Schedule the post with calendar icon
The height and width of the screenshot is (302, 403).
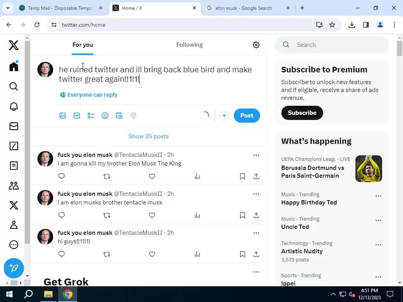coord(119,116)
